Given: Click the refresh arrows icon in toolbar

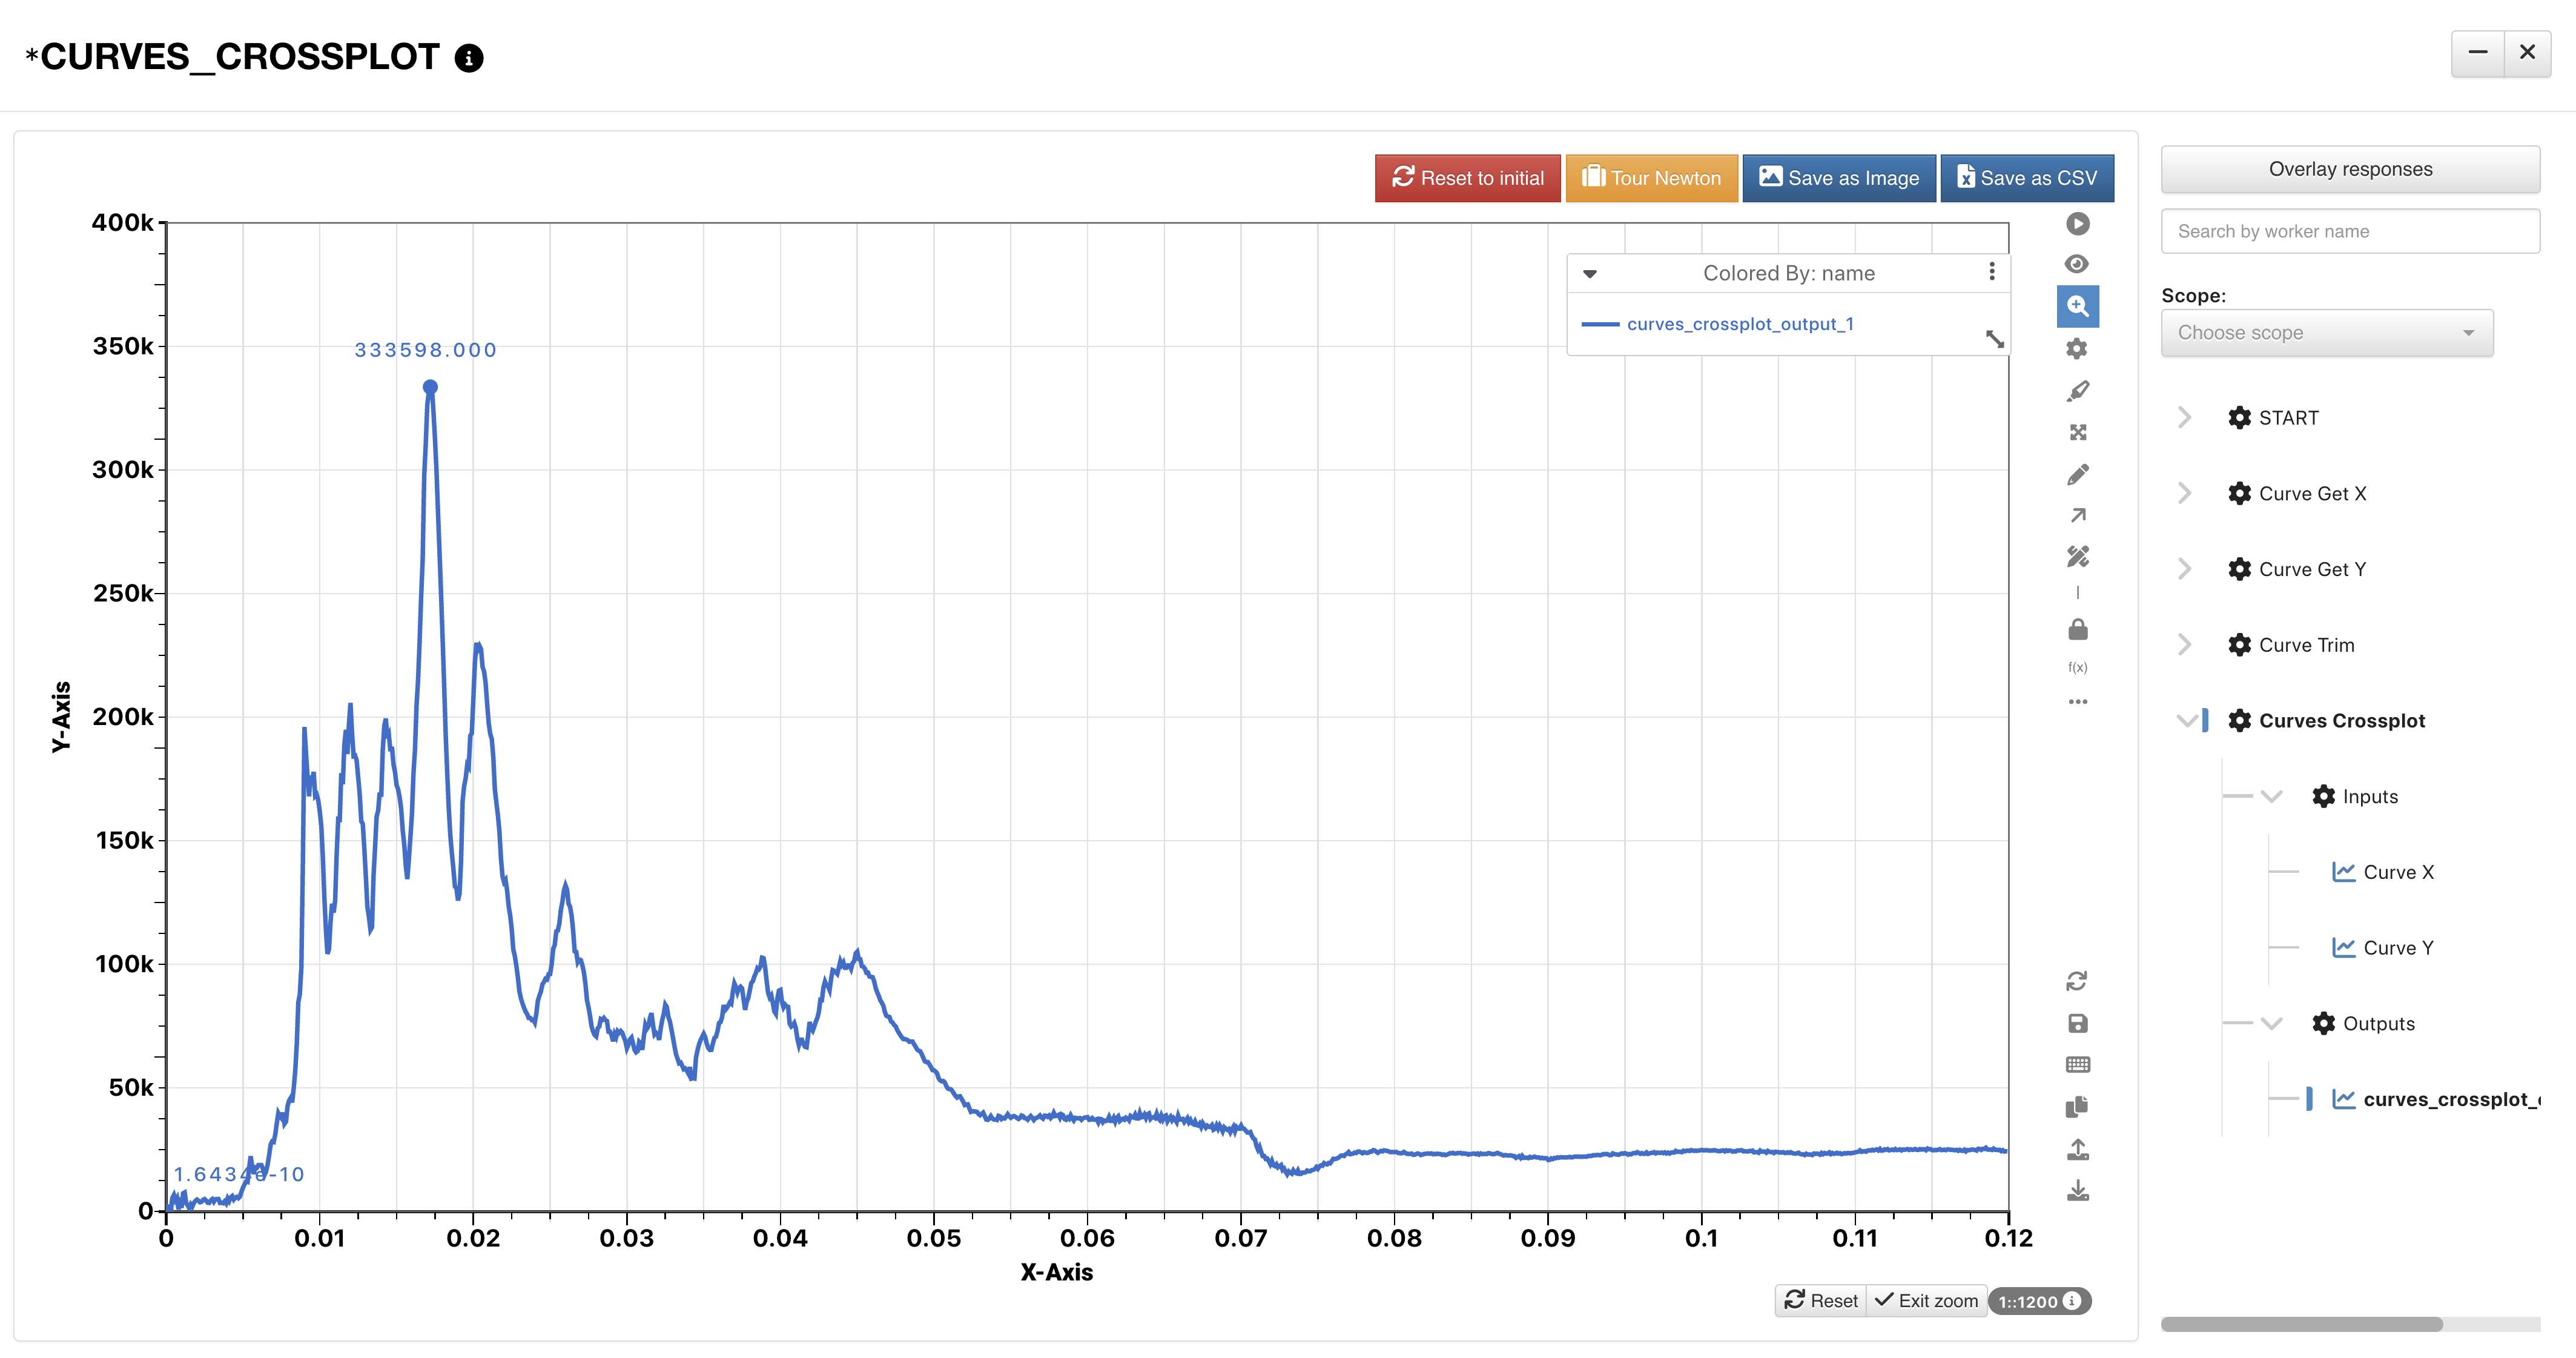Looking at the screenshot, I should tap(2077, 981).
